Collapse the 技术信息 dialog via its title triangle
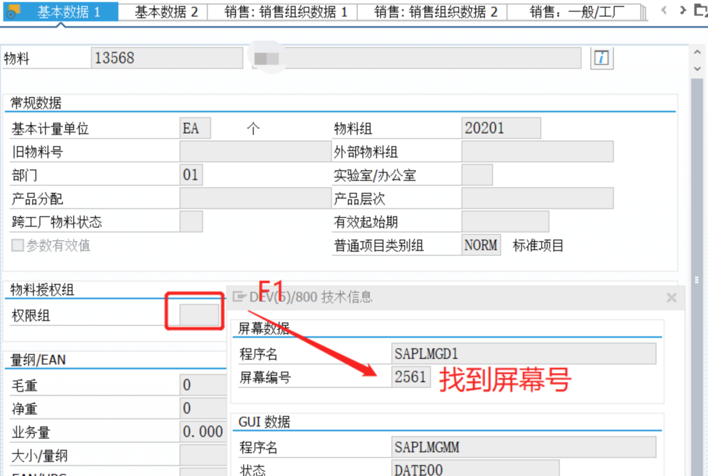The height and width of the screenshot is (476, 708). [237, 297]
